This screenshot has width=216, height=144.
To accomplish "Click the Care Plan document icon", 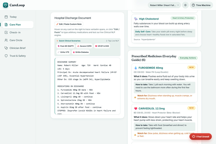I will (x=6, y=25).
